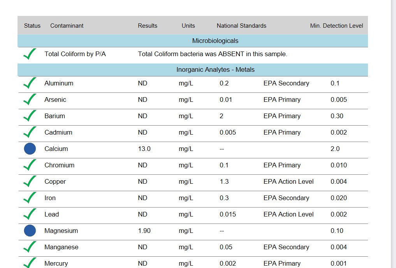Image resolution: width=396 pixels, height=268 pixels.
Task: Select the Barium contaminant name
Action: [55, 116]
